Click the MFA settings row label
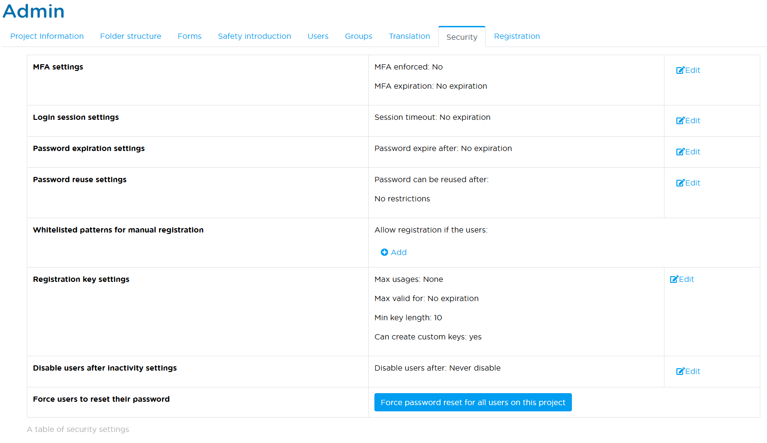The height and width of the screenshot is (443, 767). coord(58,67)
